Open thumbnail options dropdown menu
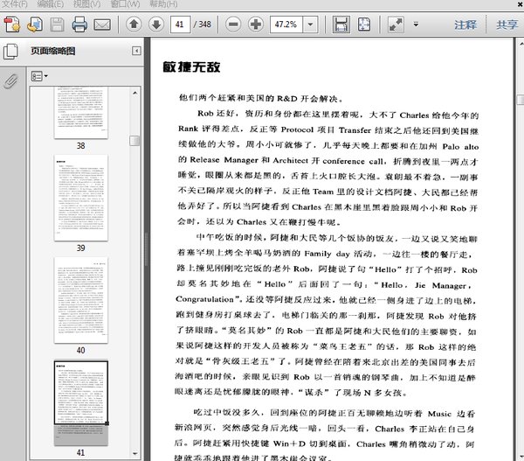 click(x=39, y=76)
